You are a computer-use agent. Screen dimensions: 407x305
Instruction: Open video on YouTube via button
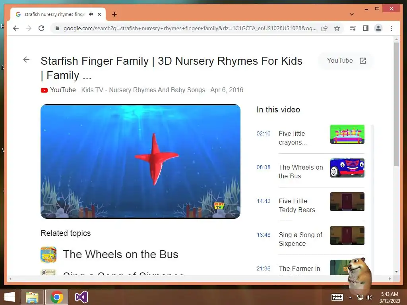click(346, 61)
